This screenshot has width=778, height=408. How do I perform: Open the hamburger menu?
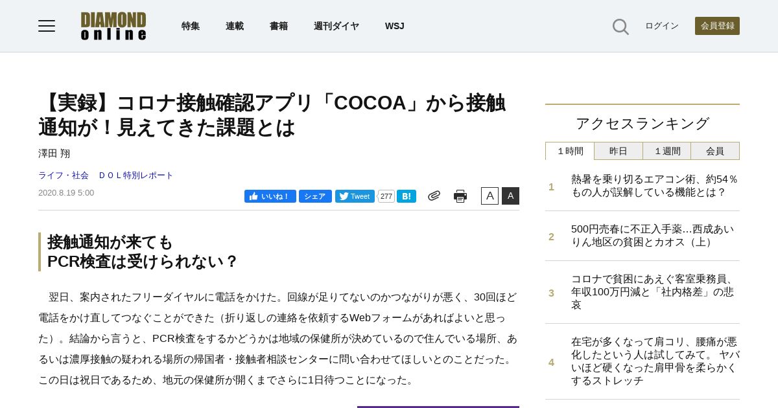(x=47, y=26)
